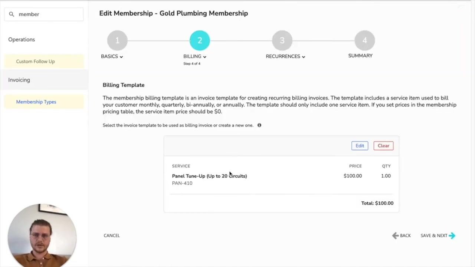The width and height of the screenshot is (475, 267).
Task: Click the 'QTY' column header
Action: [386, 166]
